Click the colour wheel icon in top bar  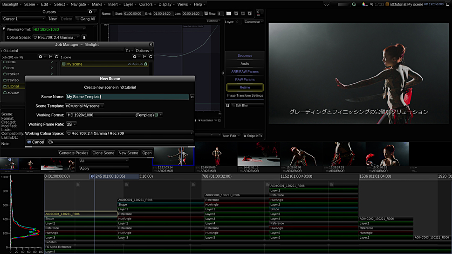tap(364, 4)
